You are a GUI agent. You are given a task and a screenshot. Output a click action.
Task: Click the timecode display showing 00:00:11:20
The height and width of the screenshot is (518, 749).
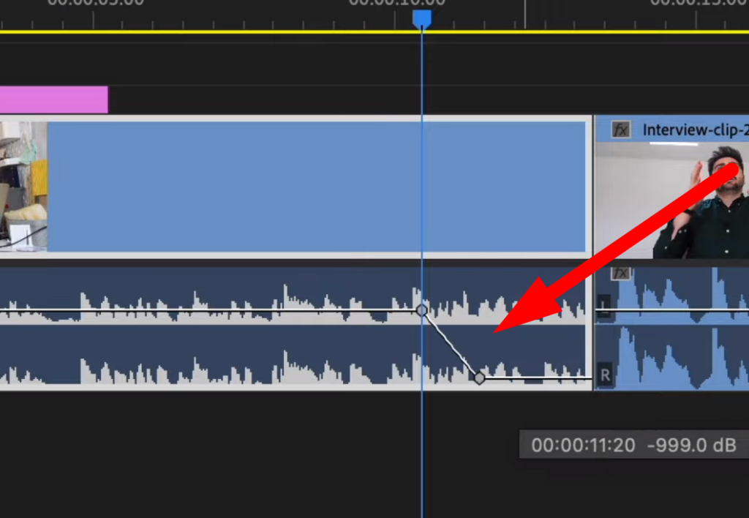coord(581,444)
